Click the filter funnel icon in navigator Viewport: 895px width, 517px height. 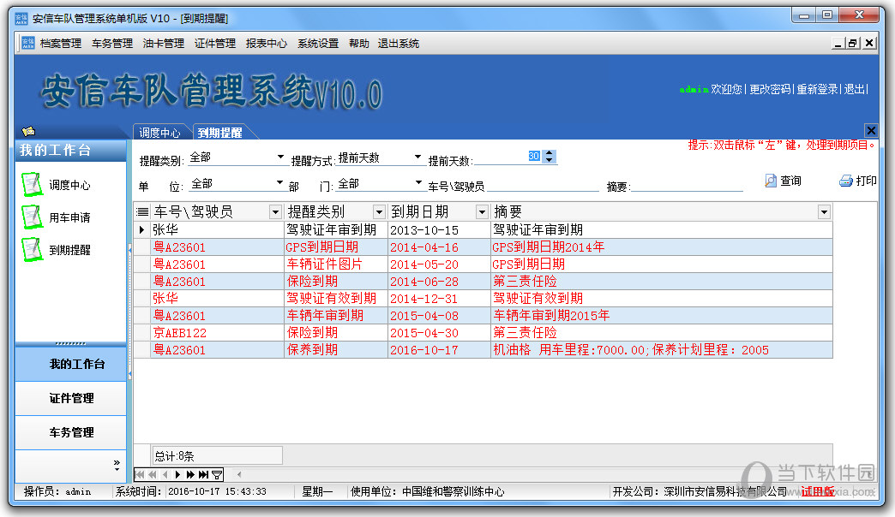217,474
